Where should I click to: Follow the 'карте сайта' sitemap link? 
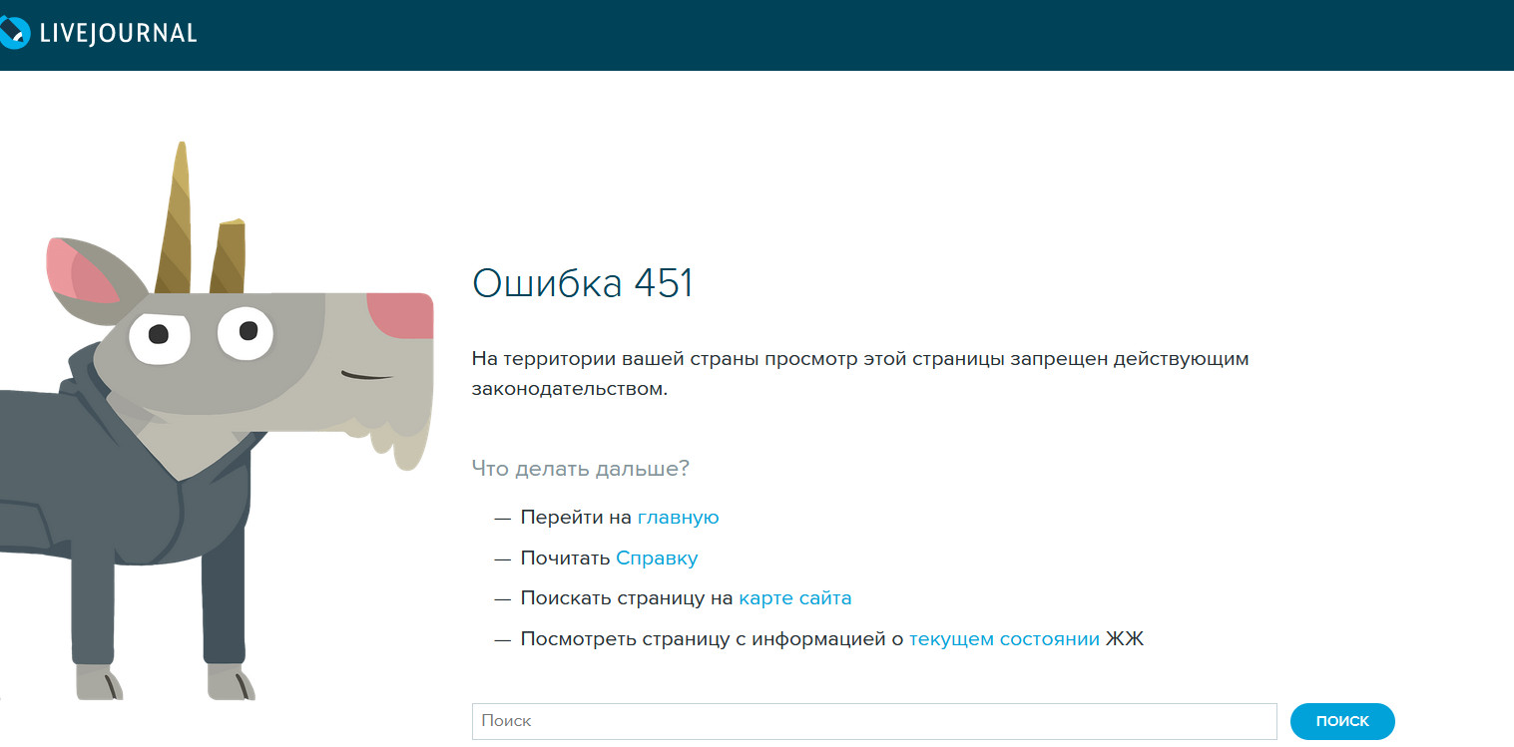click(794, 598)
